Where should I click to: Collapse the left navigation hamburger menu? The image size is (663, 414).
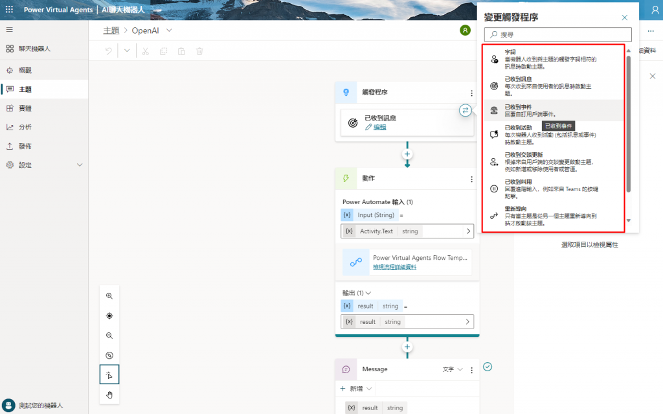point(9,30)
